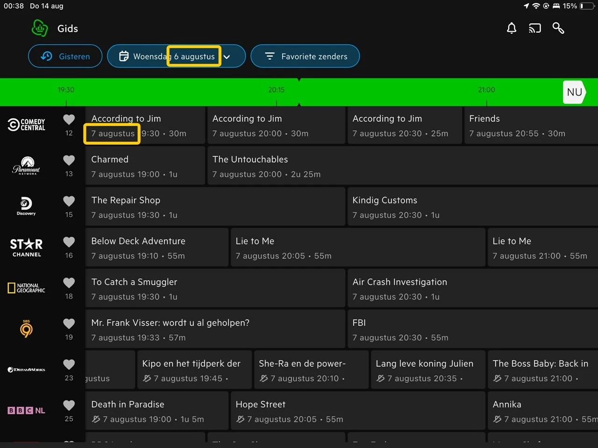Open the BBC NL channel logo

click(x=27, y=411)
